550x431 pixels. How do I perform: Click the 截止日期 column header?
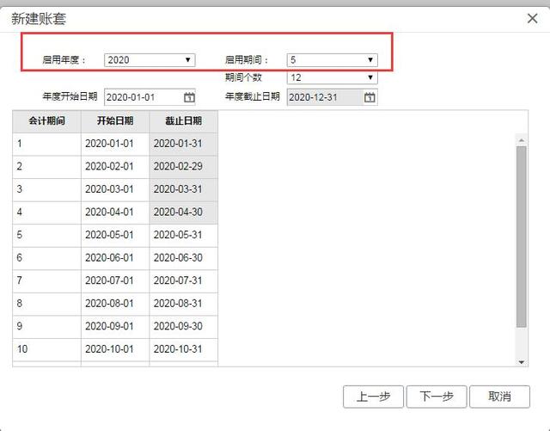pyautogui.click(x=183, y=121)
